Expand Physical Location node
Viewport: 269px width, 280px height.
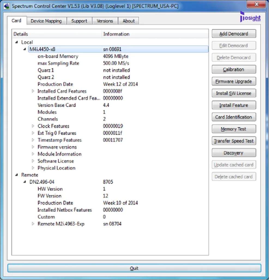coord(33,168)
